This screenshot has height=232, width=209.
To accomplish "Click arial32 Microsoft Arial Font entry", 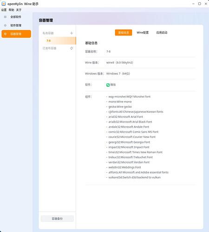I will [126, 117].
